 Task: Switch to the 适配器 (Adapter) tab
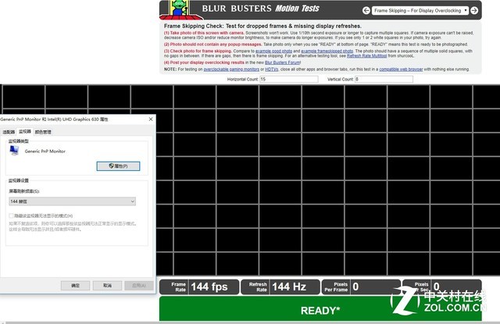click(x=9, y=132)
